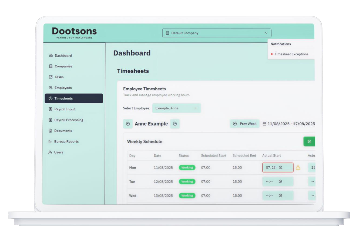The image size is (356, 242).
Task: Click the Prev Week button
Action: point(245,124)
